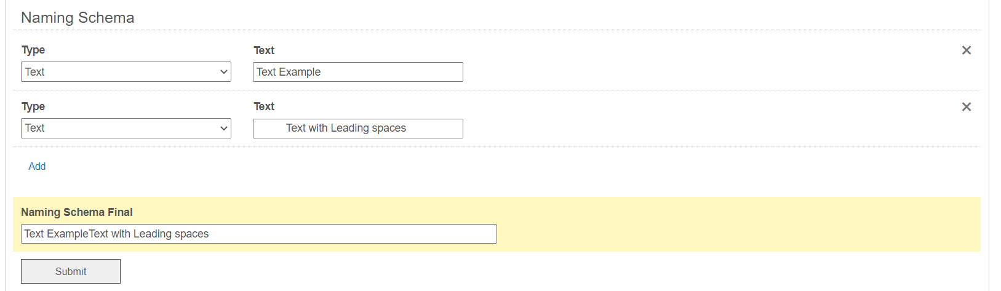
Task: Click the chevron on second row's Type dropdown
Action: click(x=223, y=129)
